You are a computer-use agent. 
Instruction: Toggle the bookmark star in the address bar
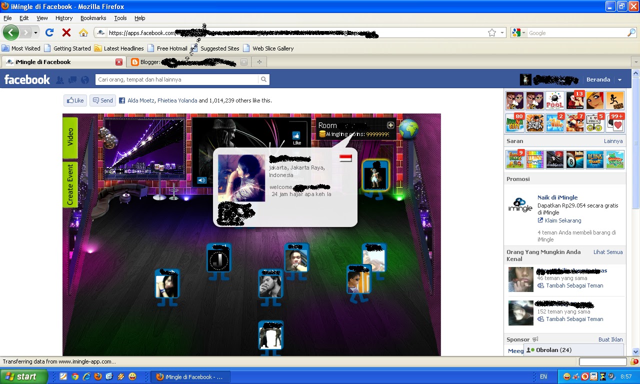pos(491,32)
